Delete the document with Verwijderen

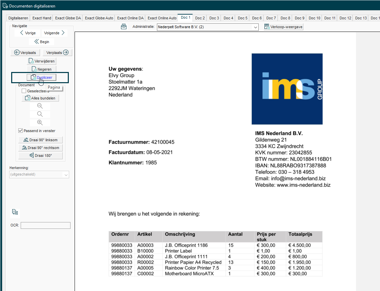(41, 61)
